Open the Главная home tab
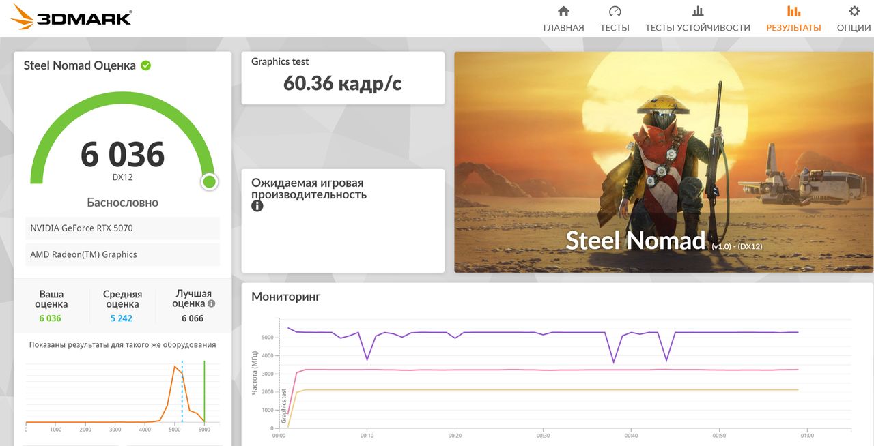Screen dimensions: 874x446 (563, 19)
